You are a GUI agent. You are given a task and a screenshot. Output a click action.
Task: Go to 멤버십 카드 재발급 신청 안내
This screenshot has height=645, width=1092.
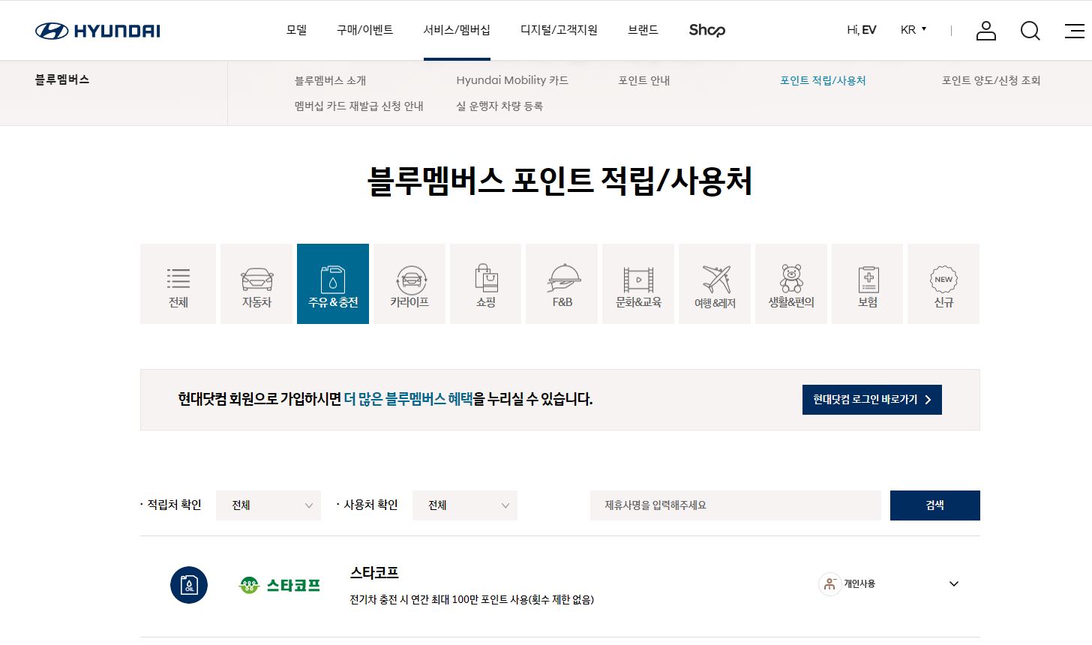(x=359, y=106)
